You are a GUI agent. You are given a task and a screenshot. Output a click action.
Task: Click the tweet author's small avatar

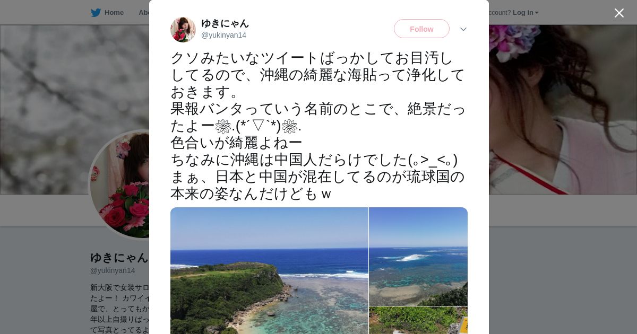pos(183,29)
